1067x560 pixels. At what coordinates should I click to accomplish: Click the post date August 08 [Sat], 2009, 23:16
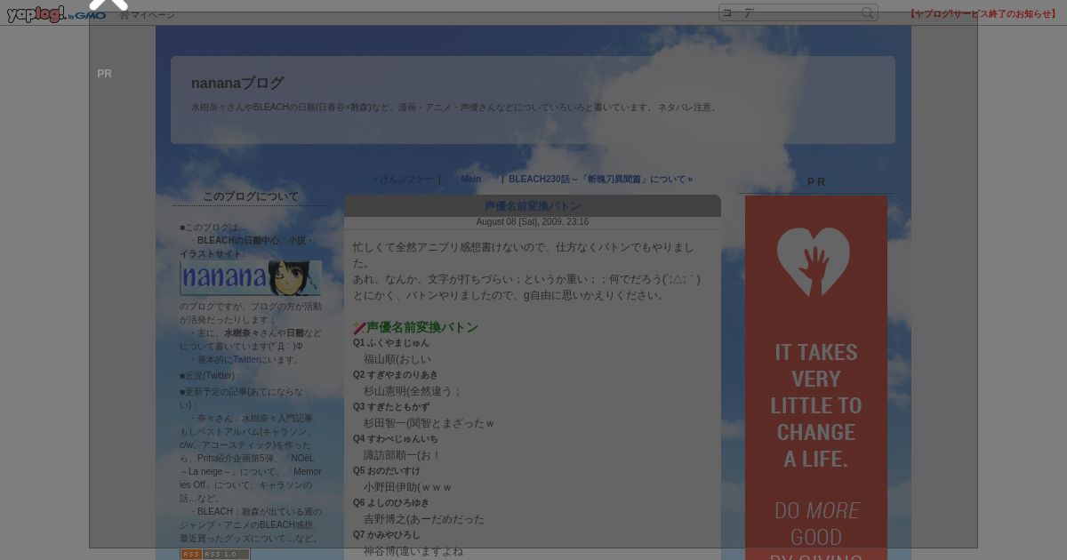point(532,222)
